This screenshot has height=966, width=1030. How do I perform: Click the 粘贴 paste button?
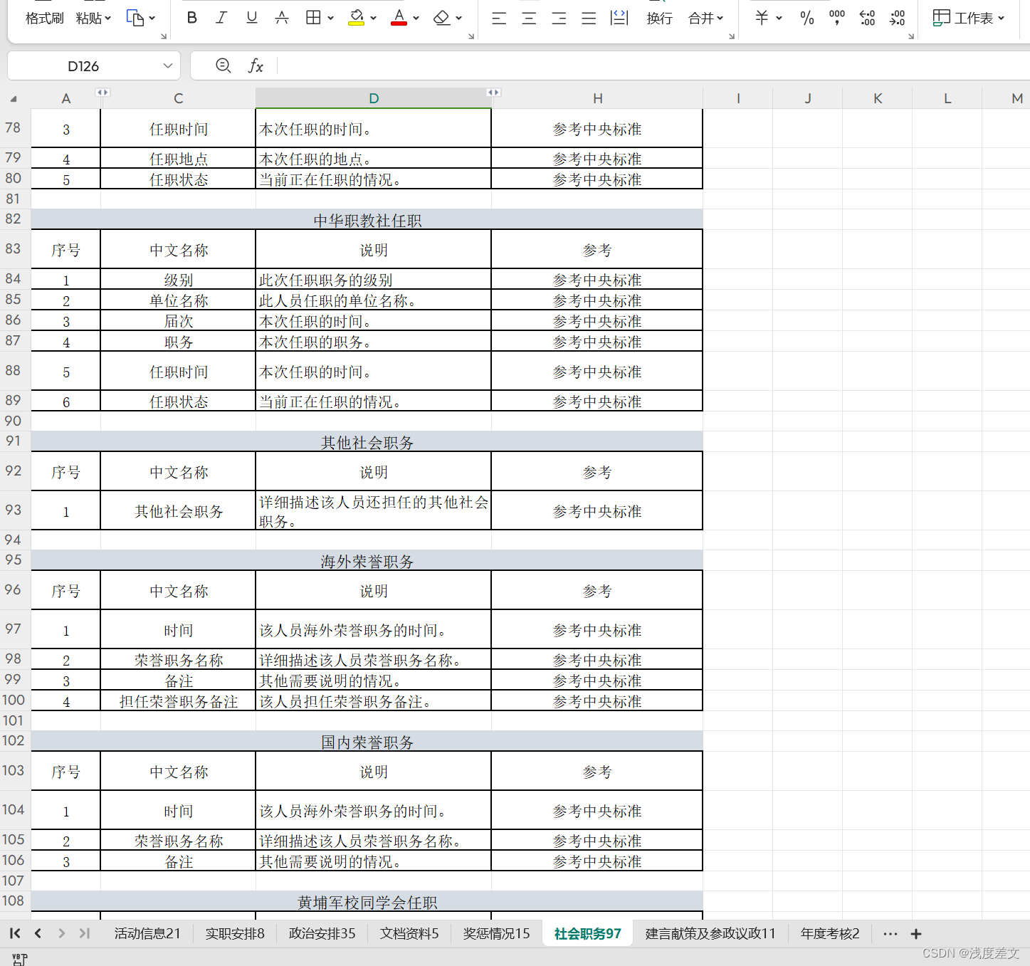pos(89,18)
